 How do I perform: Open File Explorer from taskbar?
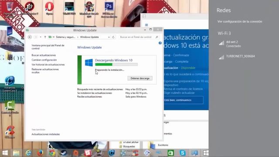[16, 153]
